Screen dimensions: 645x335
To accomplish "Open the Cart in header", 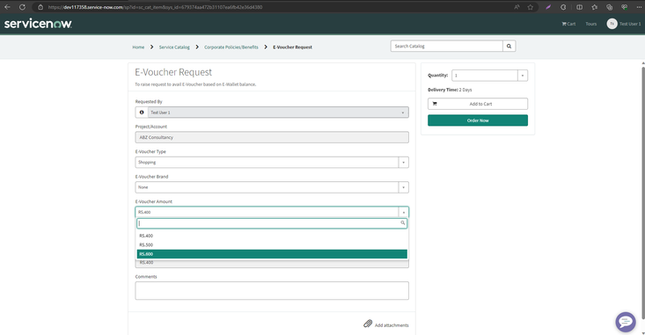I will click(568, 24).
